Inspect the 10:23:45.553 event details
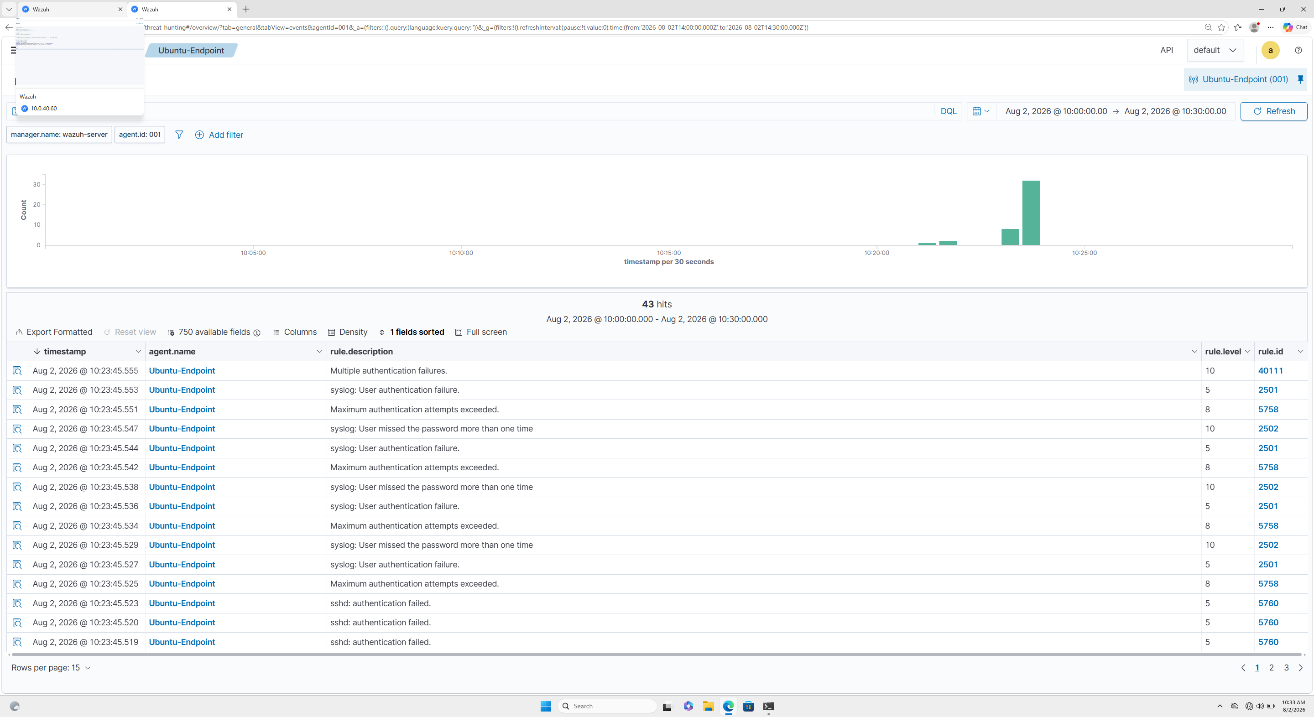The image size is (1314, 717). click(x=17, y=390)
